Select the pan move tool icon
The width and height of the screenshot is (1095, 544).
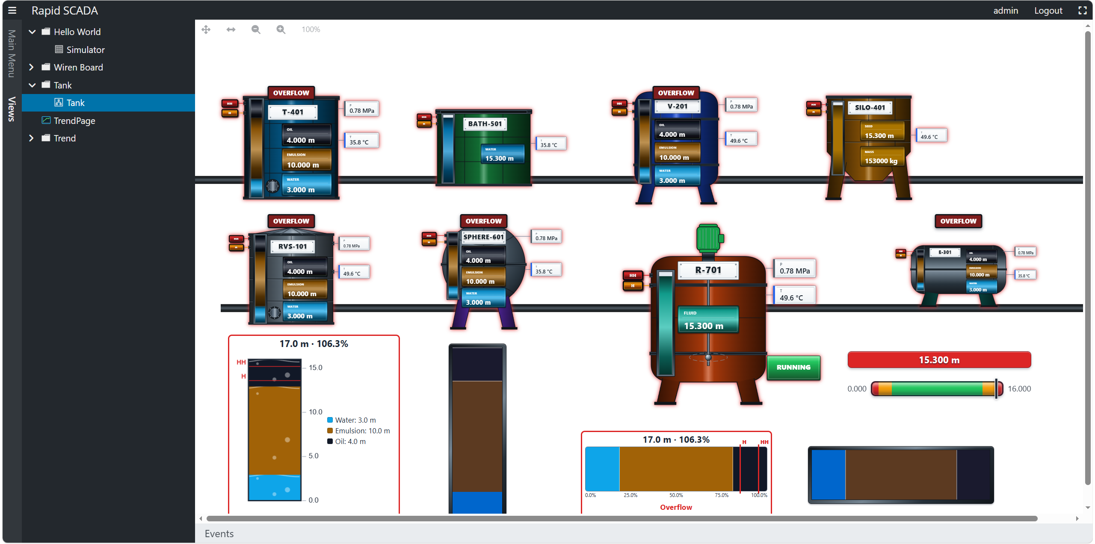[x=206, y=29]
